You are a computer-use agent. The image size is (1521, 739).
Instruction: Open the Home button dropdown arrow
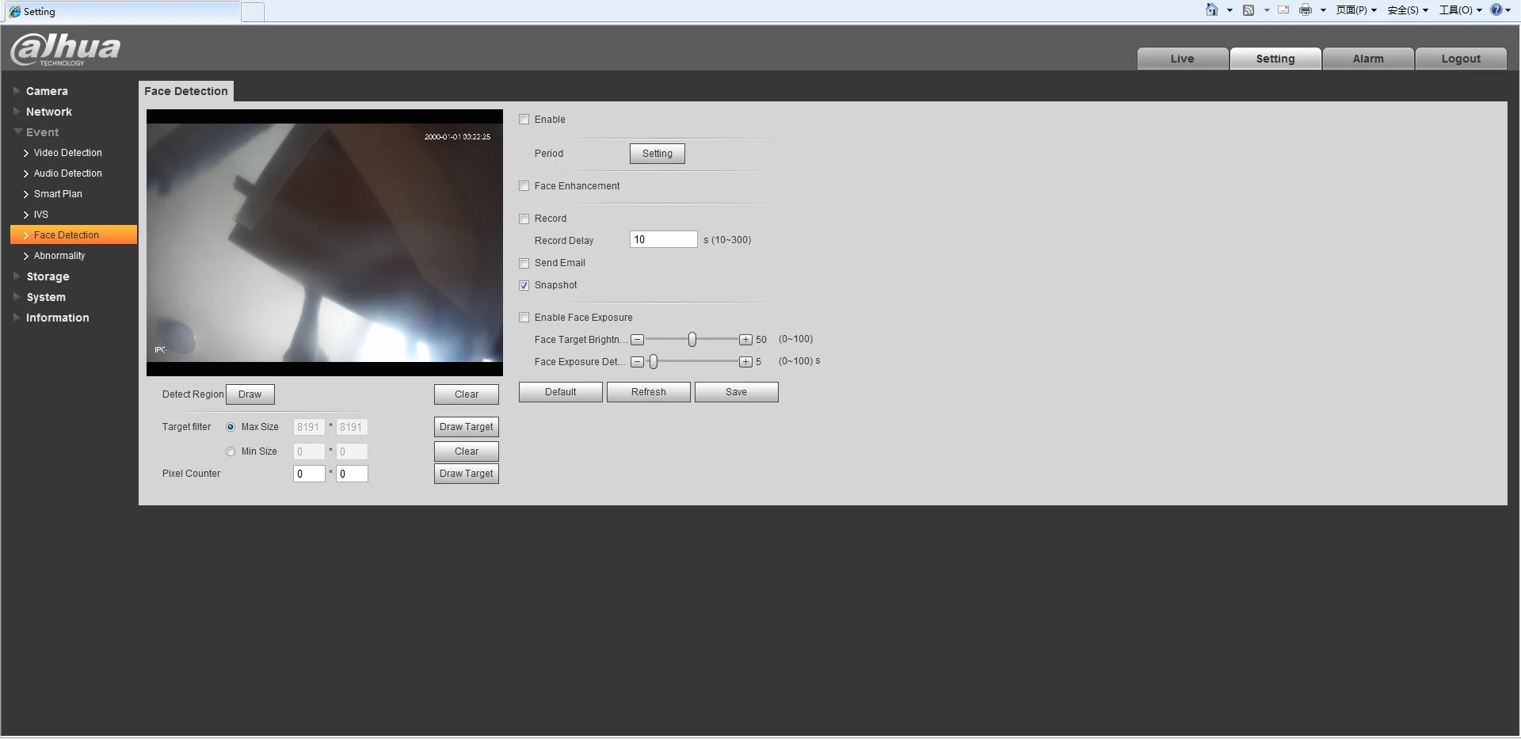coord(1229,10)
